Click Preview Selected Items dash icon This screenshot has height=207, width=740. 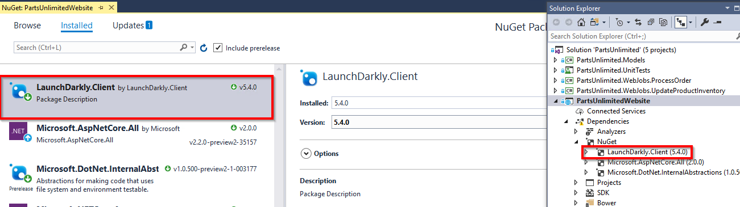[717, 23]
